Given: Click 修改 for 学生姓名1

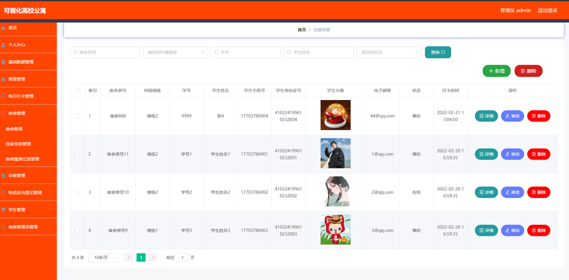Looking at the screenshot, I should click(x=513, y=154).
